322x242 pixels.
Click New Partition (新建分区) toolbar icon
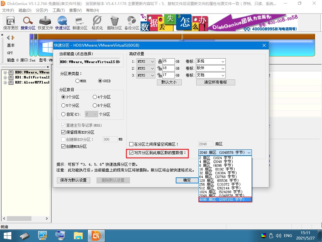pos(80,23)
